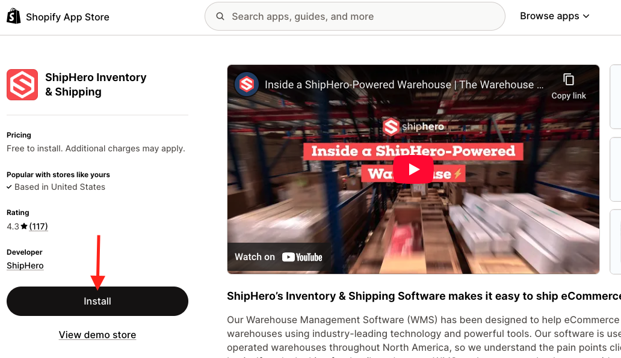Focus the Search apps, guides input field
621x358 pixels.
355,16
